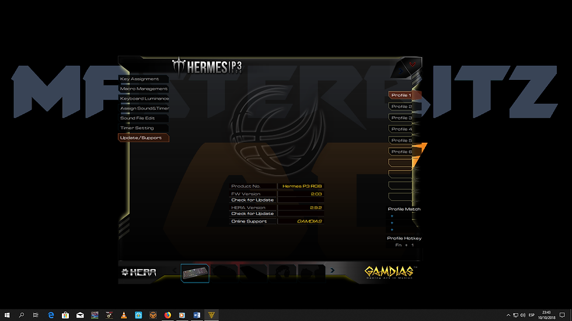Open Assign Sound&Timer section
Image resolution: width=572 pixels, height=321 pixels.
pos(144,108)
